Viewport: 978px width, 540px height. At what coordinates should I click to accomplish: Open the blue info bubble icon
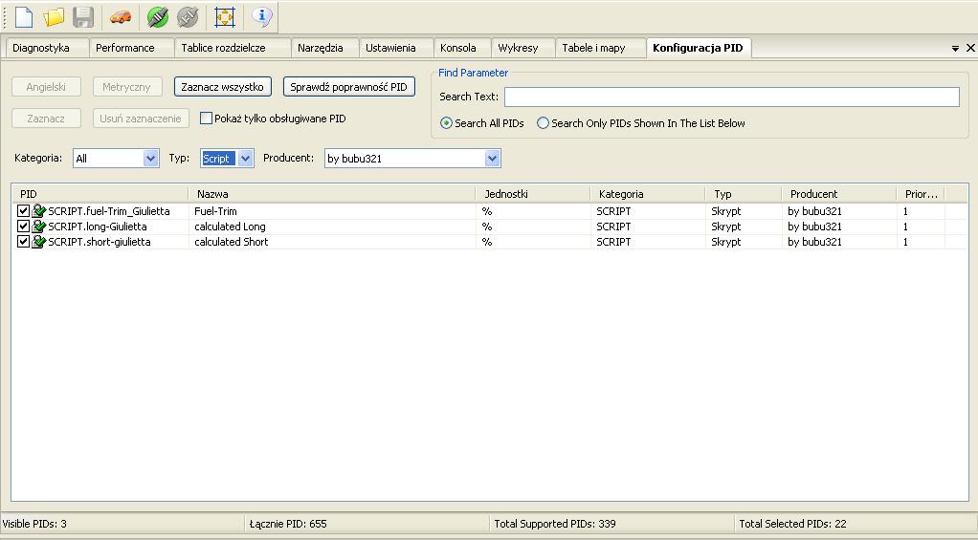[x=262, y=16]
